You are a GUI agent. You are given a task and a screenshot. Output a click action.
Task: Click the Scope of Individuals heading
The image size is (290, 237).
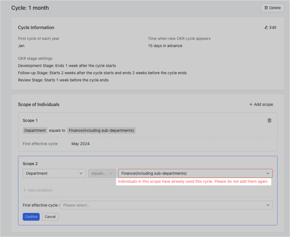coord(39,105)
